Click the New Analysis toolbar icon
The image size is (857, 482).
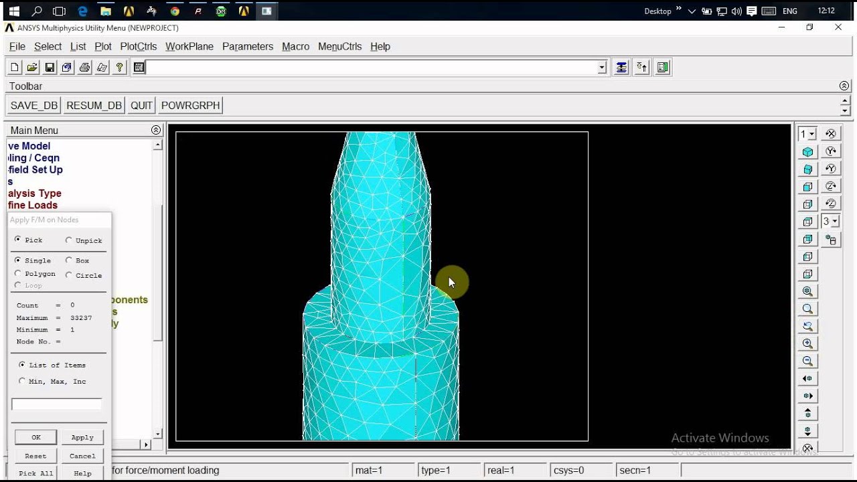[15, 68]
